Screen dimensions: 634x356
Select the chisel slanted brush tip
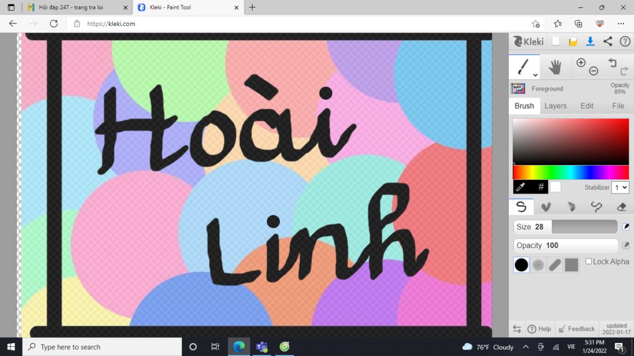coord(555,265)
